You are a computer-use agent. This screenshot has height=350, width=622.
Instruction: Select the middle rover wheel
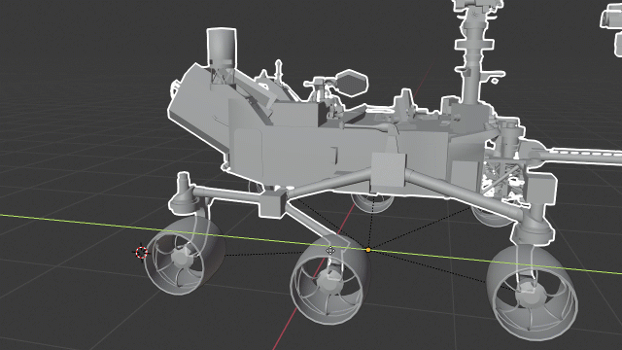click(330, 280)
